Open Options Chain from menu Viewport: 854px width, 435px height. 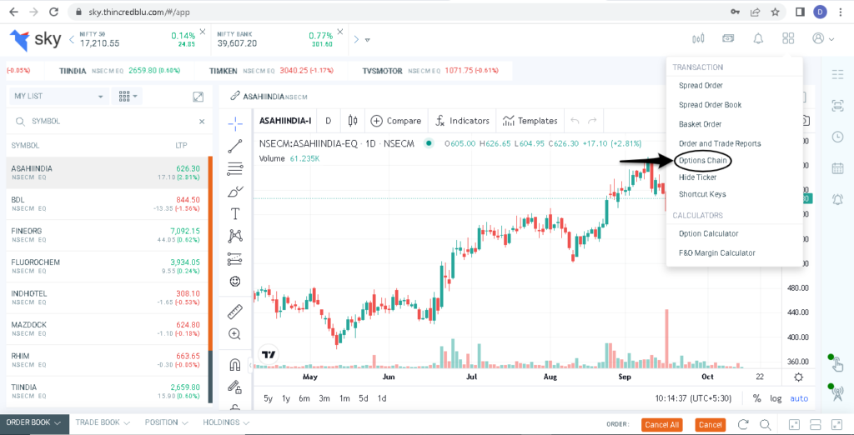click(702, 161)
